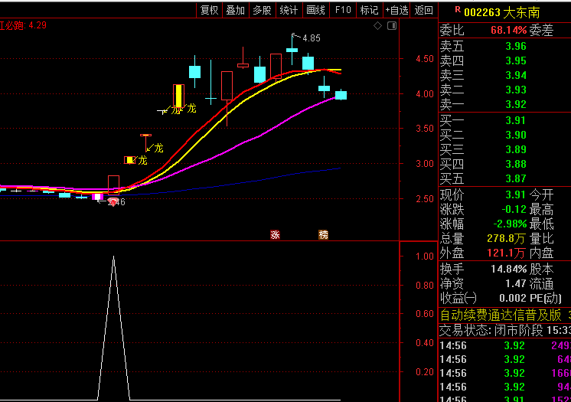Toggle the side panel layout icon

[x=392, y=26]
